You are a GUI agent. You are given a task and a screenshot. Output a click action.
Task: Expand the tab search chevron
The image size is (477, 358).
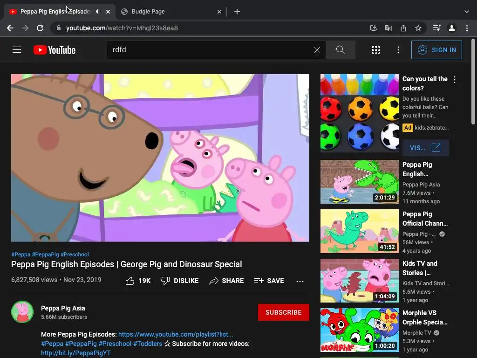click(x=467, y=12)
